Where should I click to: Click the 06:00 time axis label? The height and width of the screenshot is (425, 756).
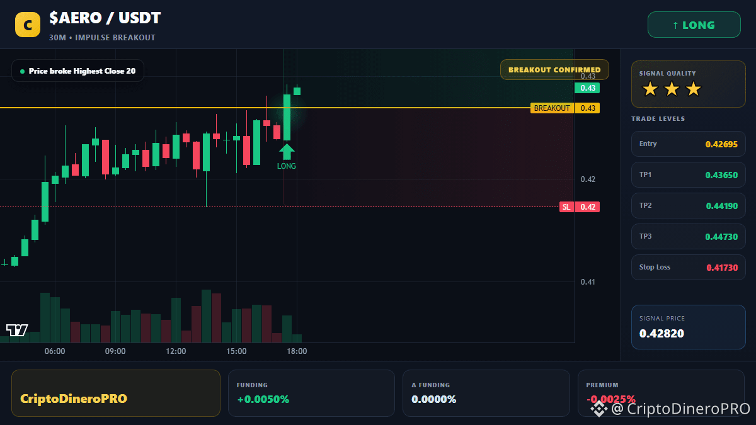[x=55, y=351]
